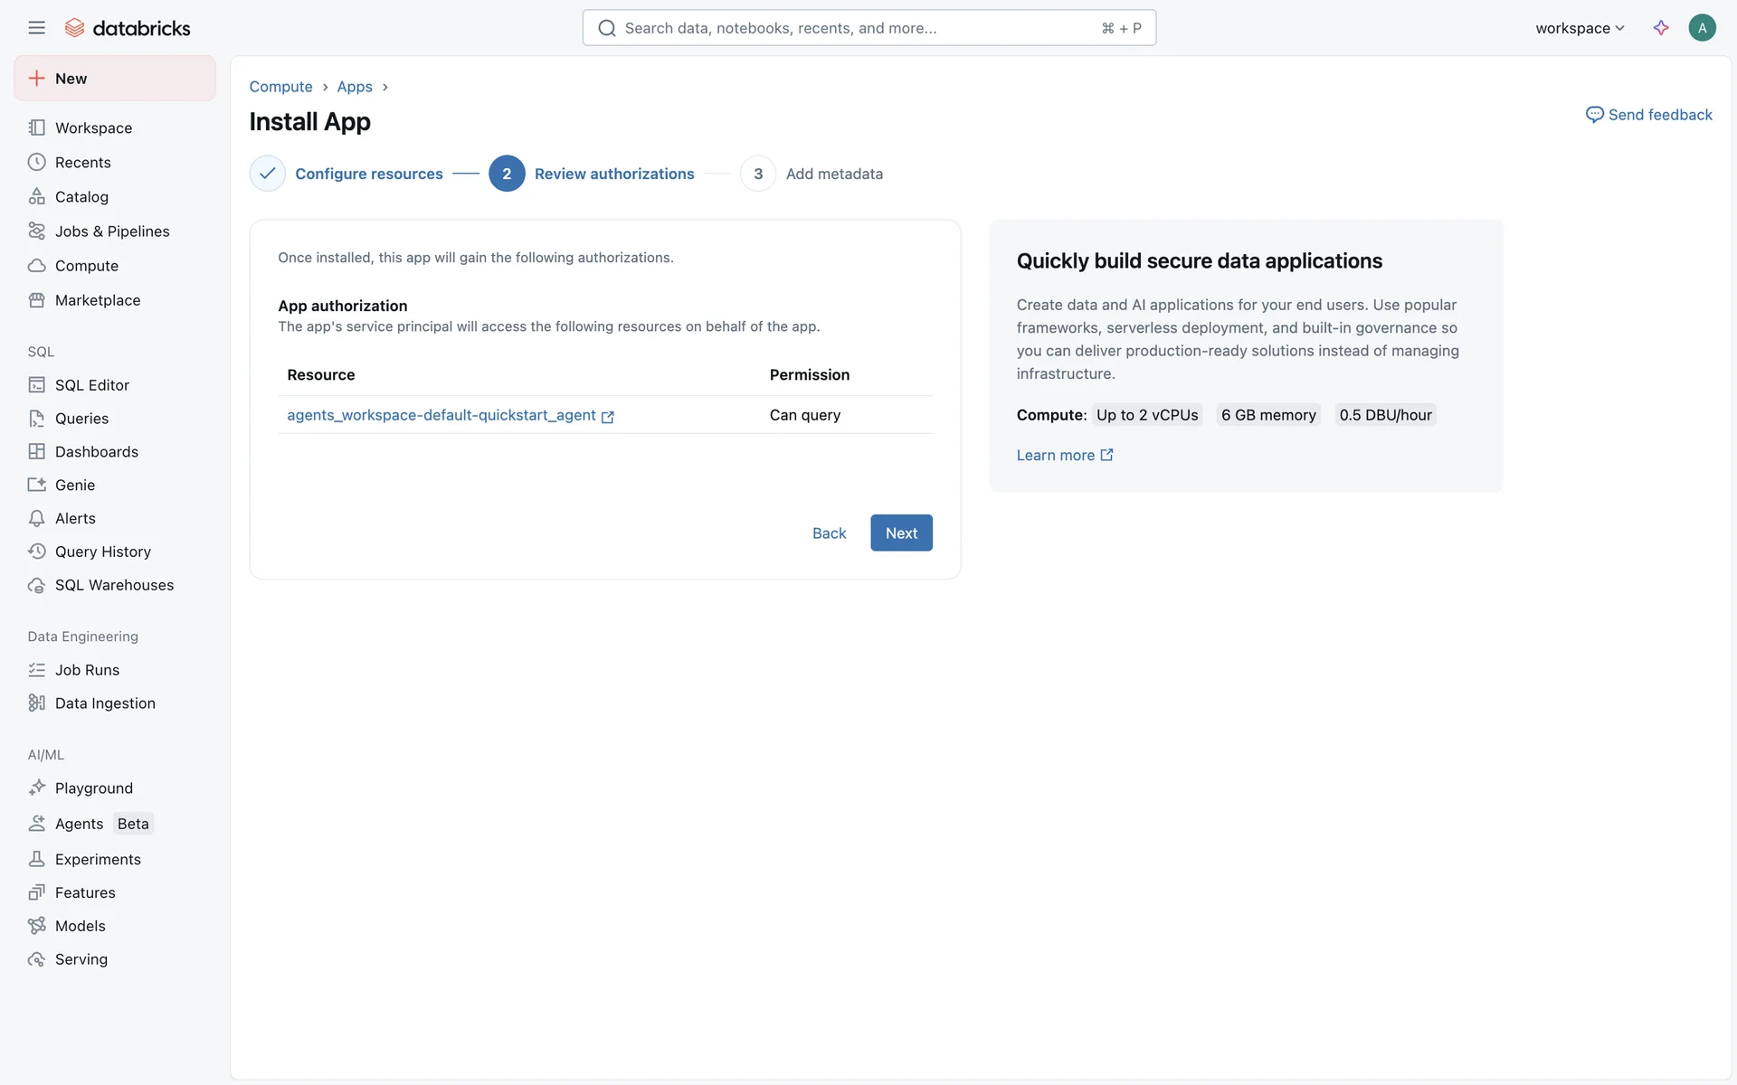Navigate to SQL Warehouses
The width and height of the screenshot is (1737, 1085).
click(x=114, y=586)
